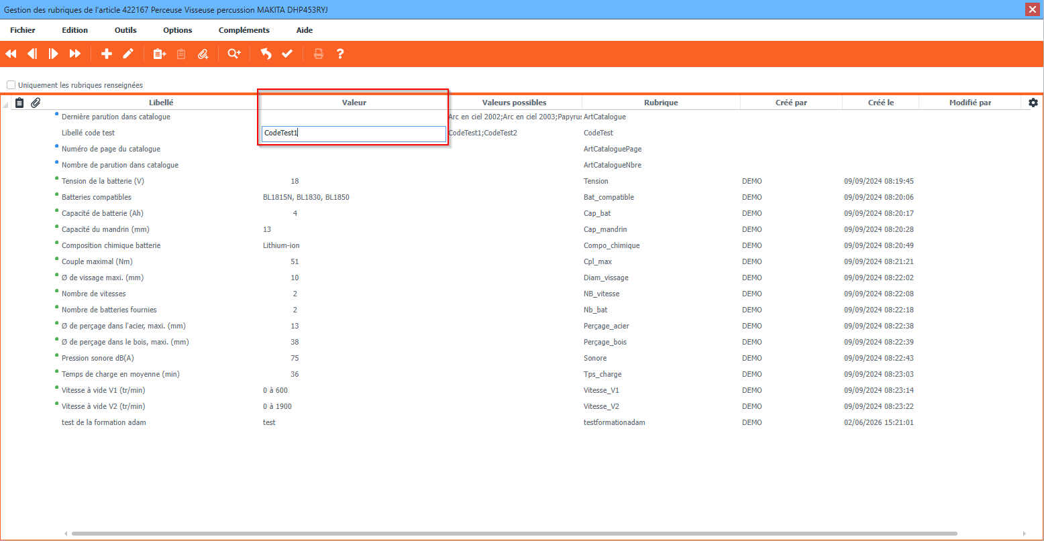Open the Outils menu
The image size is (1044, 541).
point(125,30)
